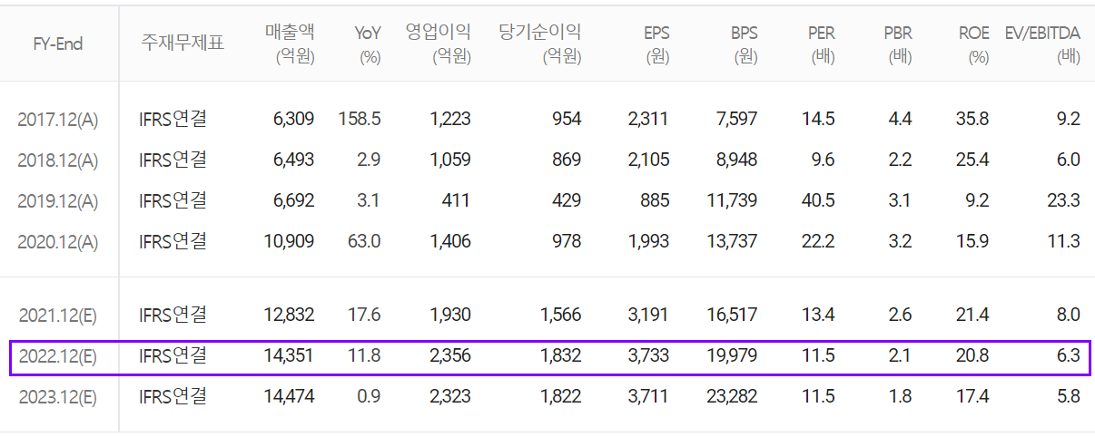Click 2019 EV/EBITDA value 23.3
This screenshot has height=437, width=1095.
click(x=1063, y=200)
